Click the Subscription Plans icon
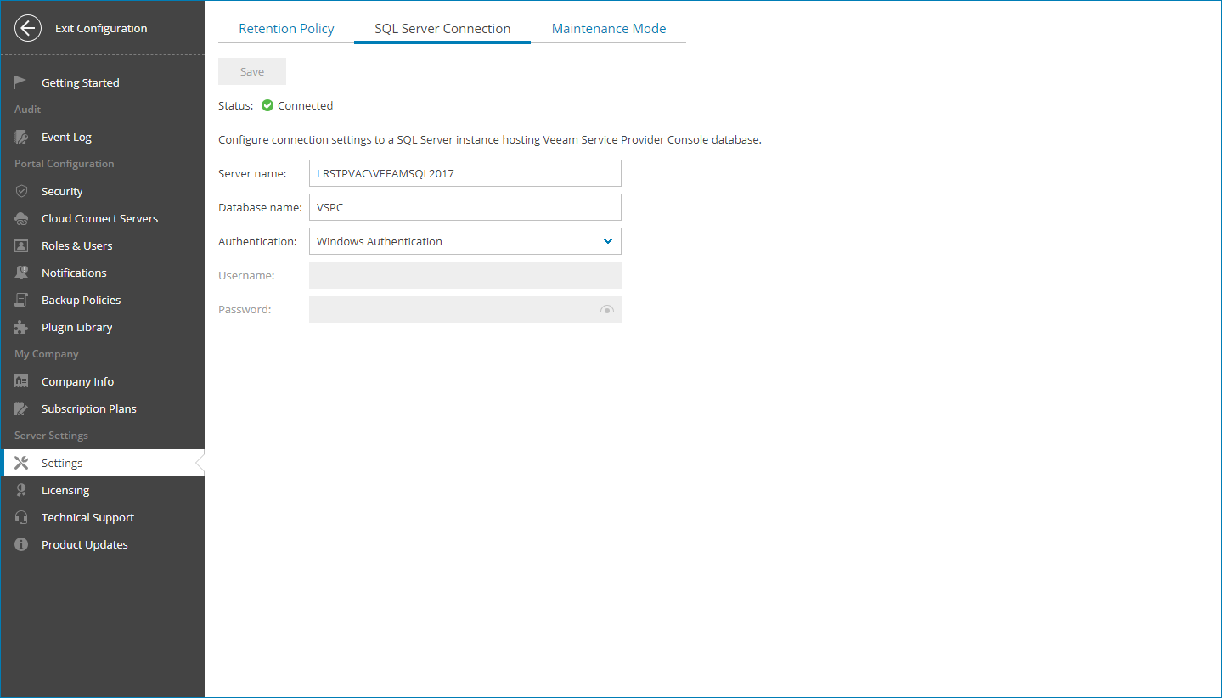Image resolution: width=1222 pixels, height=698 pixels. coord(21,408)
